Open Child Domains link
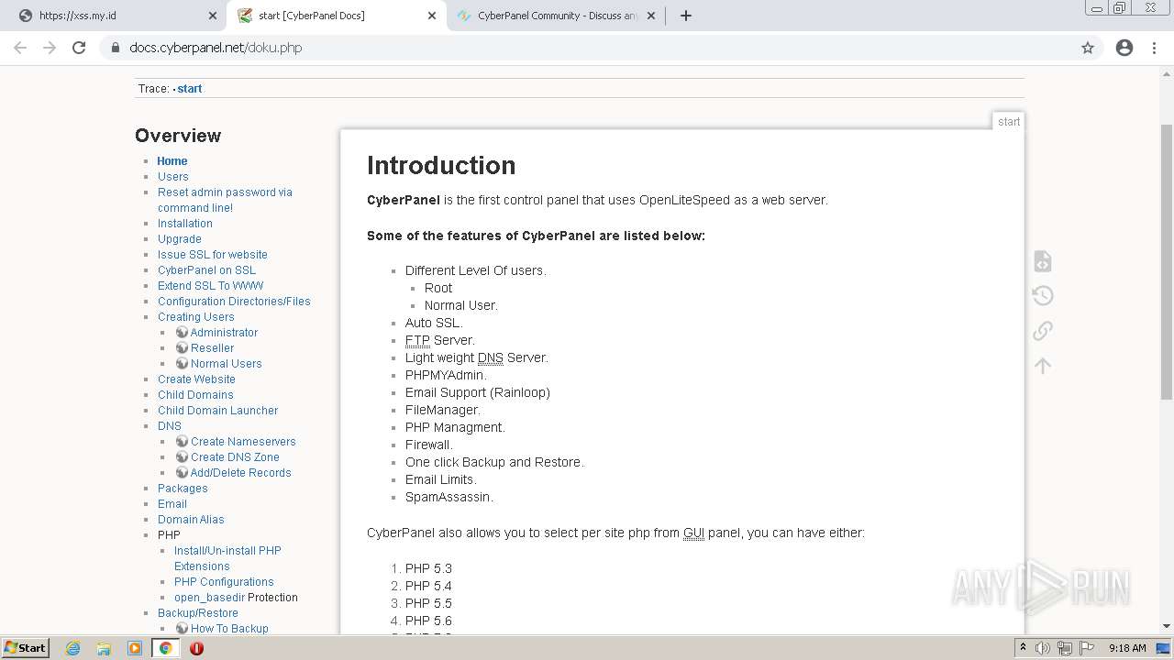Screen dimensions: 1174x660 (195, 395)
